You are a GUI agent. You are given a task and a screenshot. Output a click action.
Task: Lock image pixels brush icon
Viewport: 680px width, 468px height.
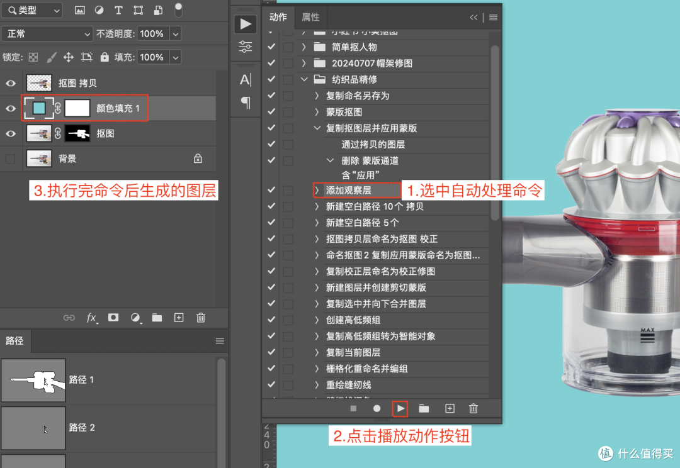pyautogui.click(x=51, y=57)
